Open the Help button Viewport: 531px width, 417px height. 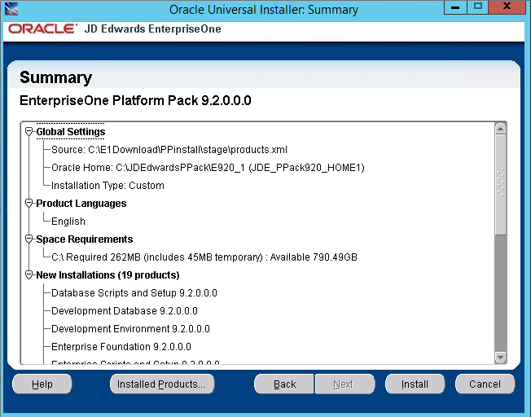42,384
